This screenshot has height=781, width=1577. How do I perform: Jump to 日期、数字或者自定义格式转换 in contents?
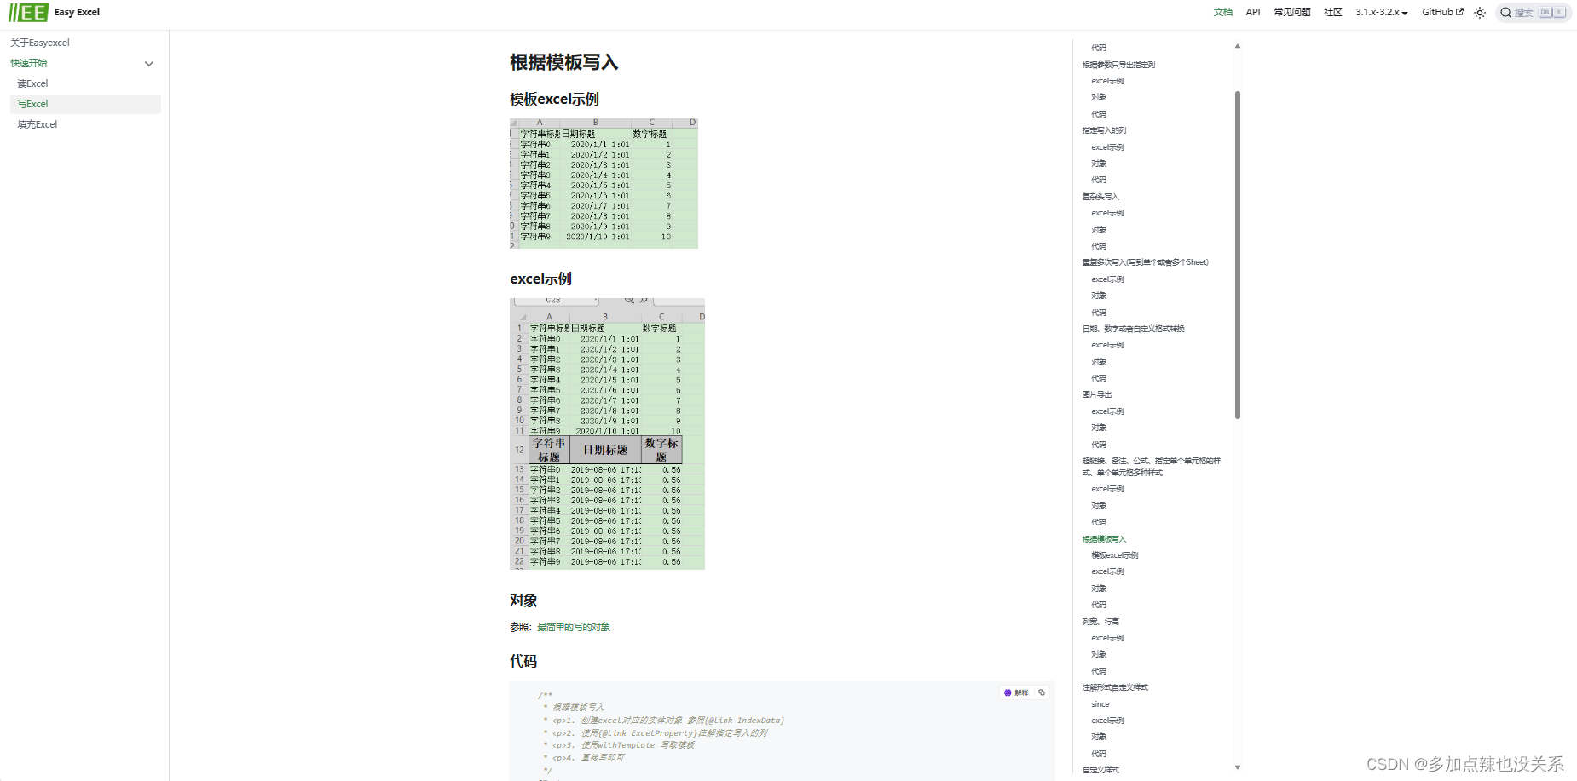(x=1134, y=329)
